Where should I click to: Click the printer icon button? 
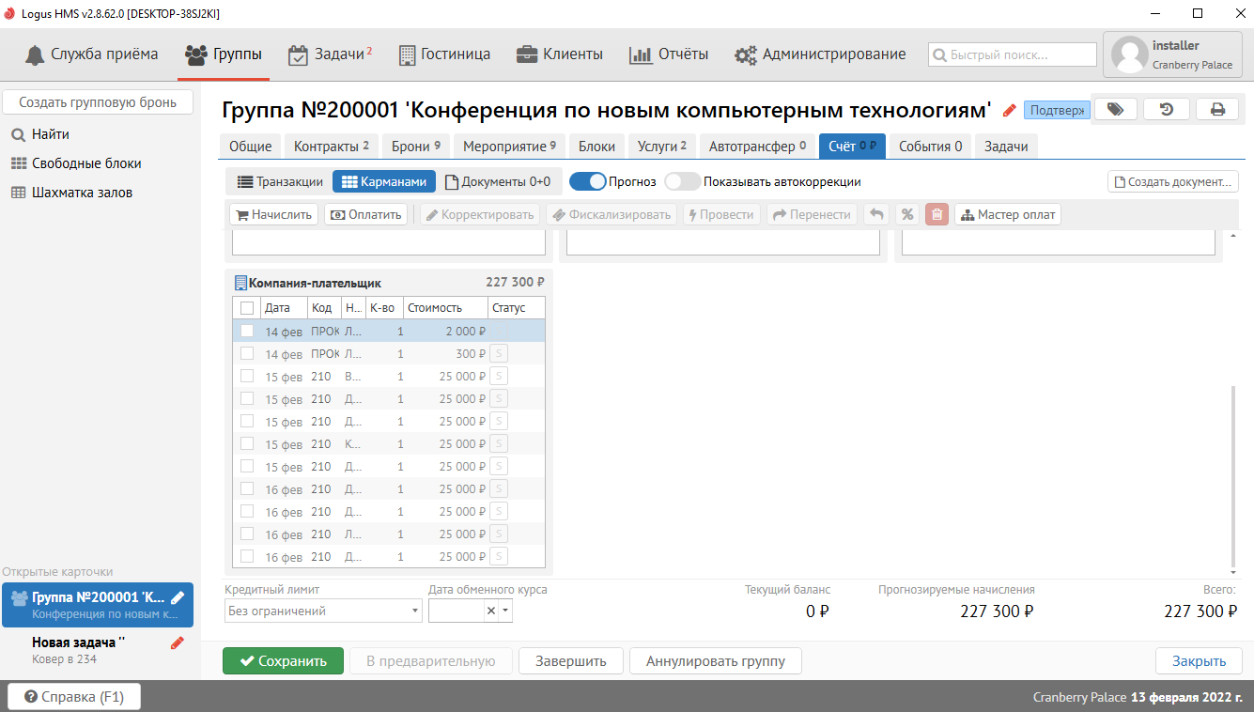point(1217,109)
